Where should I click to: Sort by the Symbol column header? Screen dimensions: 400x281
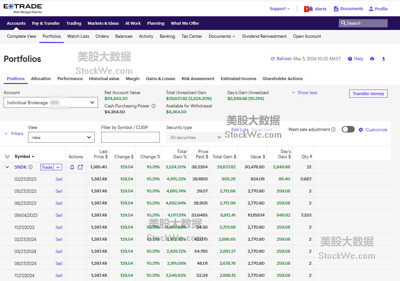[24, 157]
